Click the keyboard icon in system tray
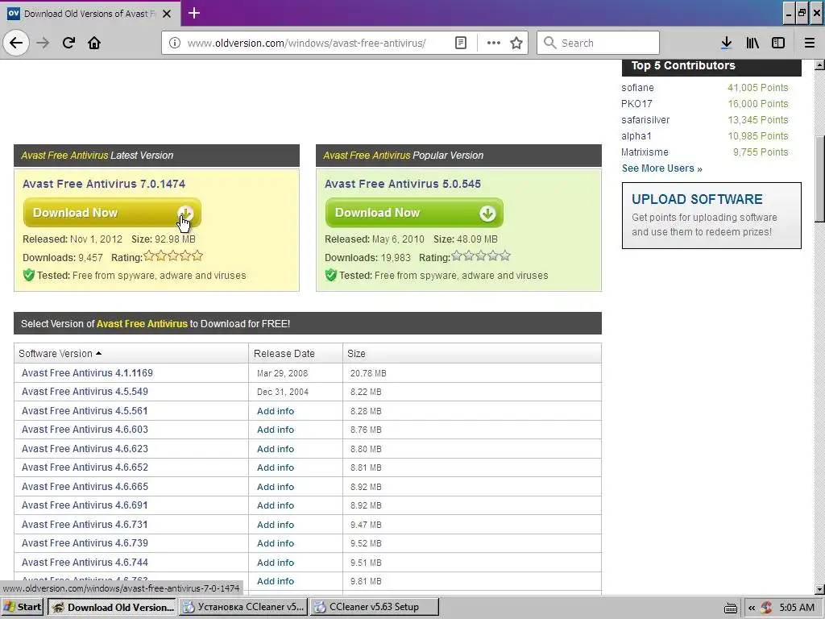This screenshot has height=619, width=825. (730, 608)
